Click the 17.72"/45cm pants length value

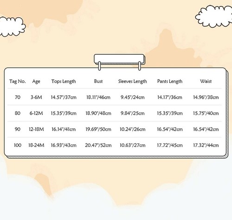[x=170, y=145]
